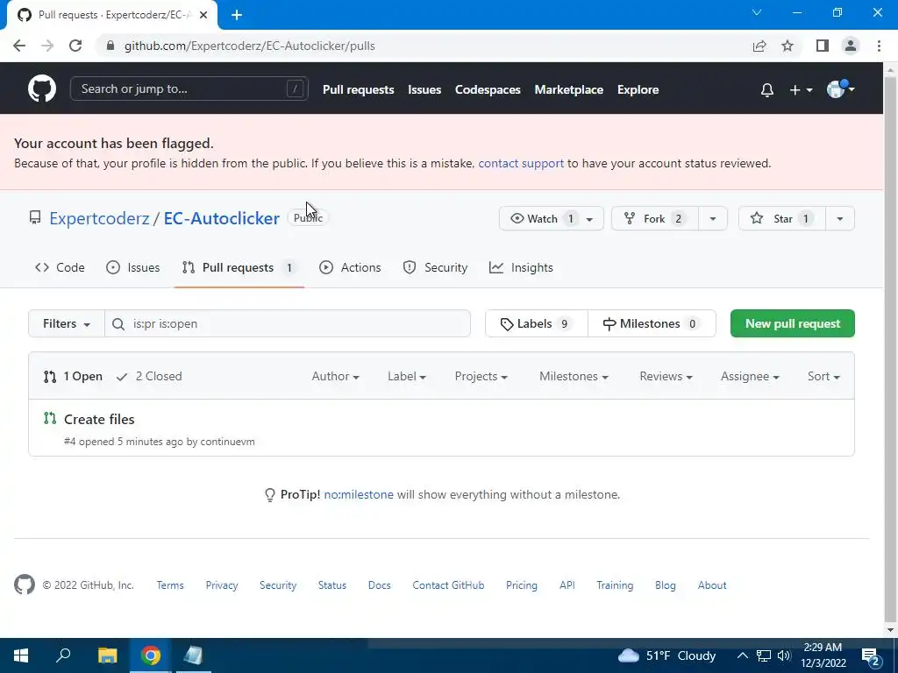Click the repository book icon

pyautogui.click(x=35, y=217)
